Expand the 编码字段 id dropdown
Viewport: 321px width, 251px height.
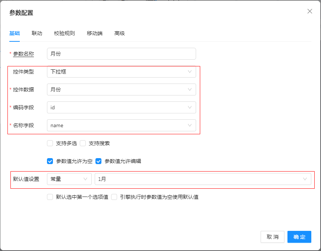coord(121,107)
